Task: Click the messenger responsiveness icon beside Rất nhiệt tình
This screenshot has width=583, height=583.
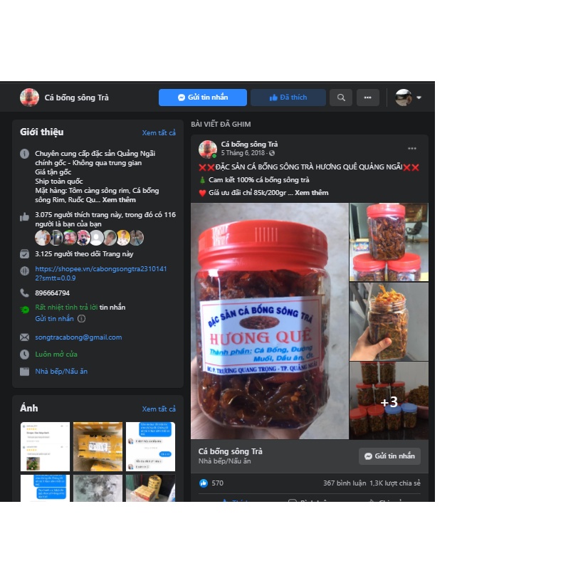Action: click(x=24, y=310)
